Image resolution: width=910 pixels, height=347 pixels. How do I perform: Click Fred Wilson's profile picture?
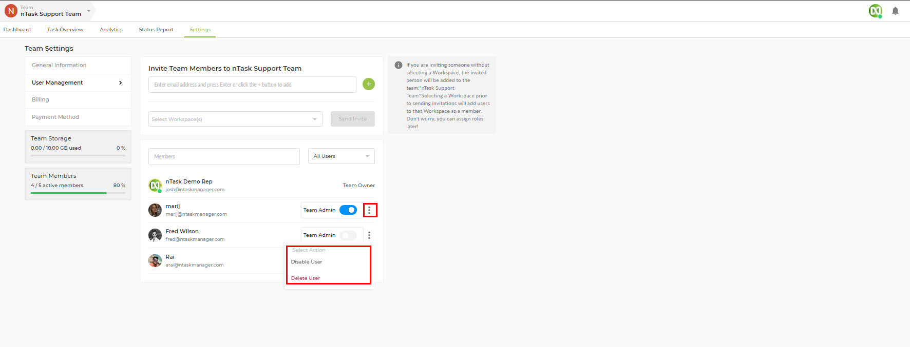[x=155, y=235]
